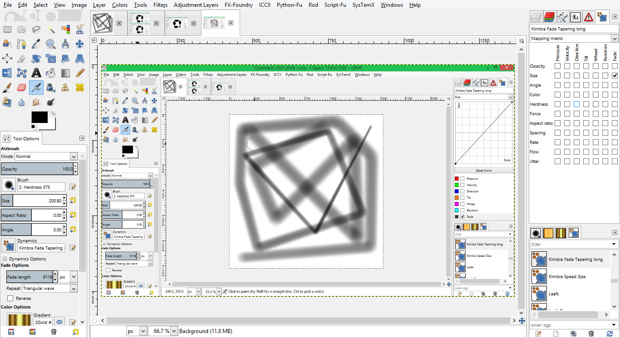Image resolution: width=620 pixels, height=338 pixels.
Task: Select the Paintbrush tool in the toolbox
Action: pos(7,87)
